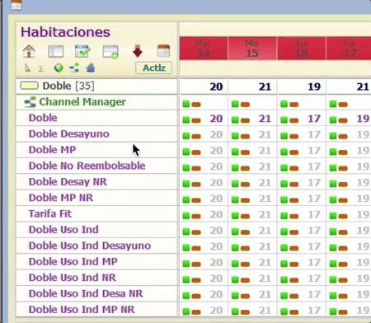Open the Doble No Reembolsable rate
Viewport: 371px width, 323px height.
[x=87, y=166]
